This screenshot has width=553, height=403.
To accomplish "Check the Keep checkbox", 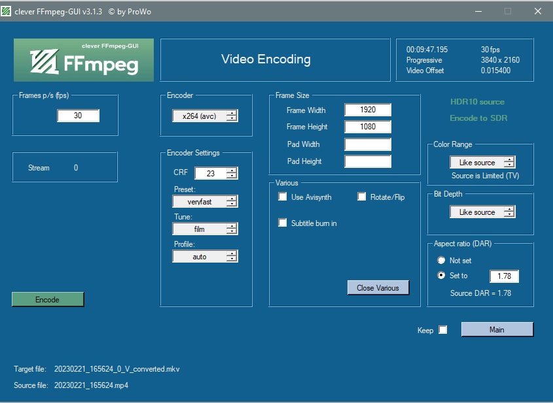I will 442,330.
